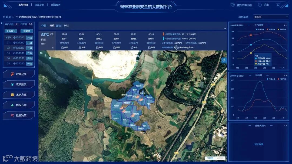Select the 07-23 cloudy forecast icon
The width and height of the screenshot is (292, 164).
coord(132,47)
